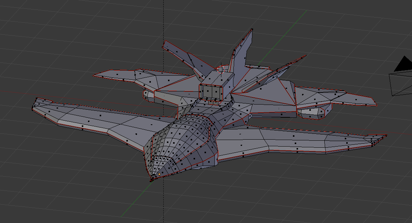412x223 pixels.
Task: Select the top face of the central box
Action: [218, 78]
